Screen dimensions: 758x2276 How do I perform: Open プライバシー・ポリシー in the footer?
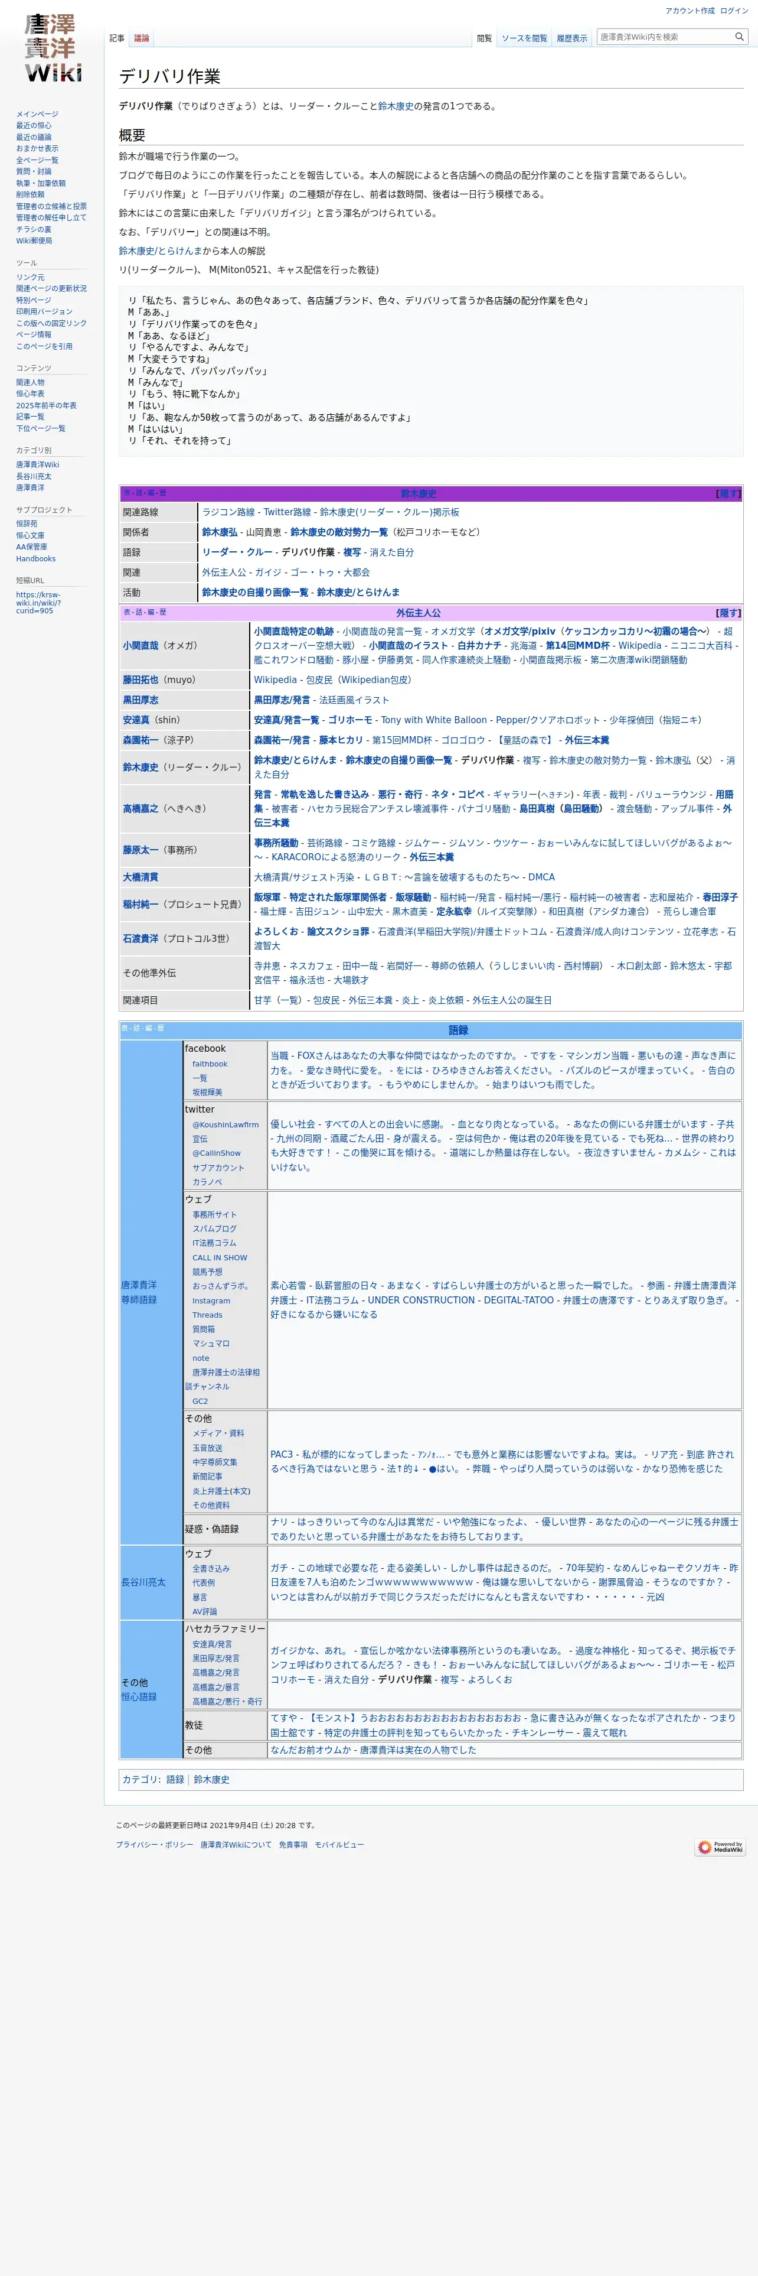tap(155, 1845)
